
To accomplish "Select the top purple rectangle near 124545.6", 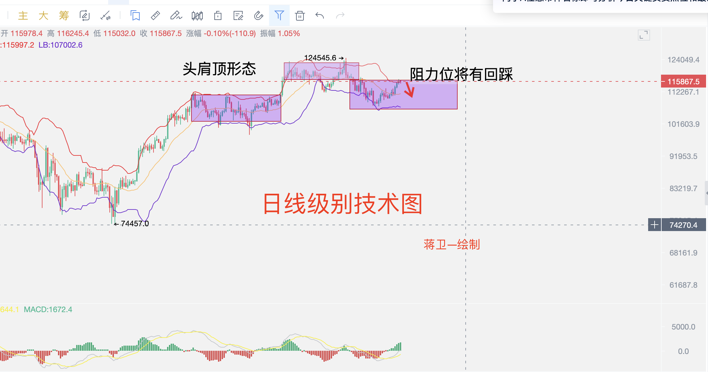I will click(x=321, y=71).
